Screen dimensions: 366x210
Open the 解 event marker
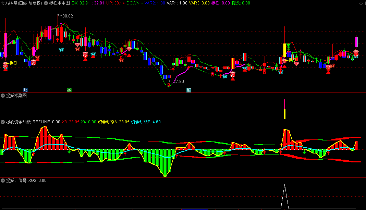tap(188, 90)
